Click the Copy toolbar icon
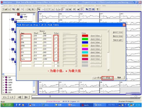 click(13, 9)
